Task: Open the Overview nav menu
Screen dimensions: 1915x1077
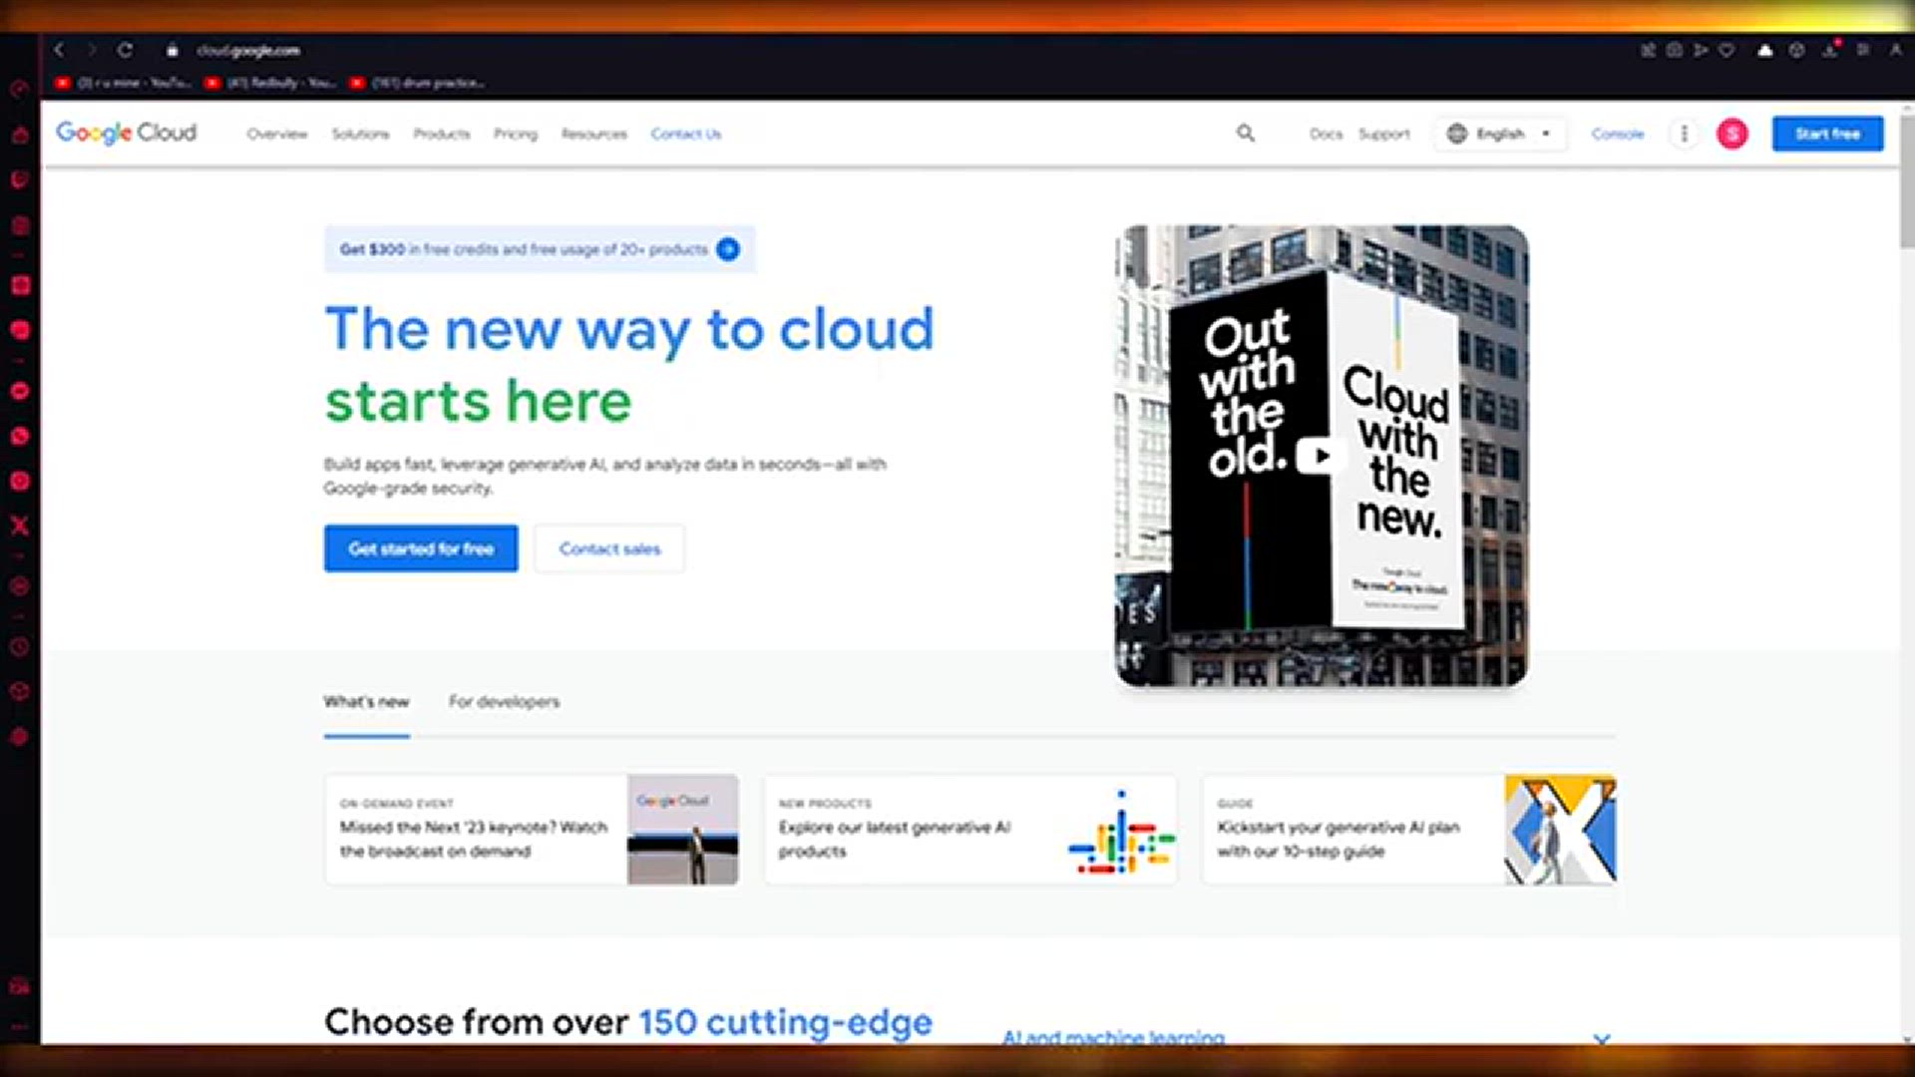Action: tap(277, 134)
